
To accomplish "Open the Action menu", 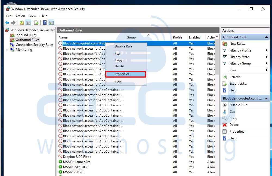I will (20, 16).
